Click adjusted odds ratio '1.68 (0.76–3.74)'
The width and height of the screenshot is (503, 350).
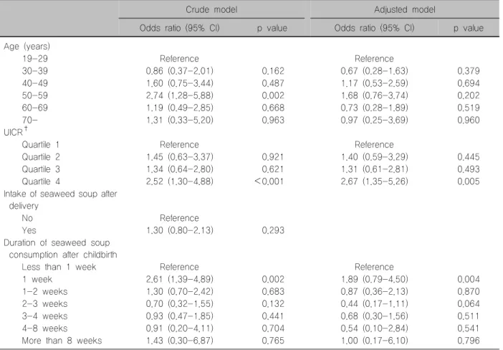374,95
